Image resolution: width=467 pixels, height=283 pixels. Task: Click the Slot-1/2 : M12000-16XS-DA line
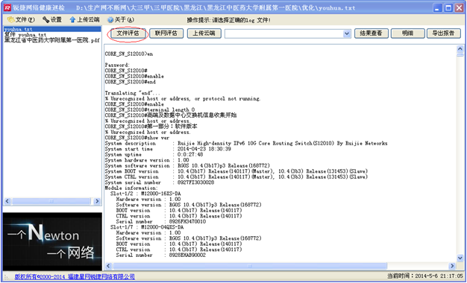point(145,194)
